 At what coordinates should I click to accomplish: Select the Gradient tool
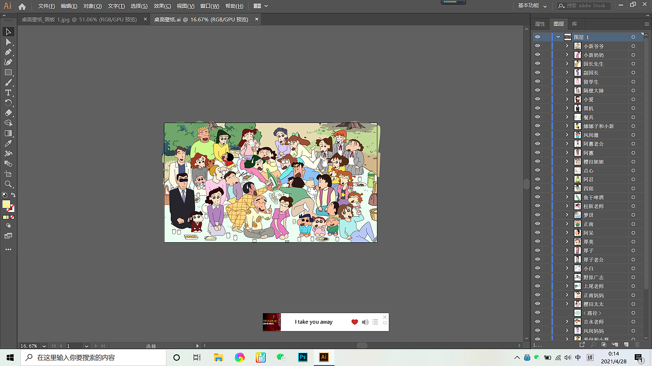click(8, 133)
